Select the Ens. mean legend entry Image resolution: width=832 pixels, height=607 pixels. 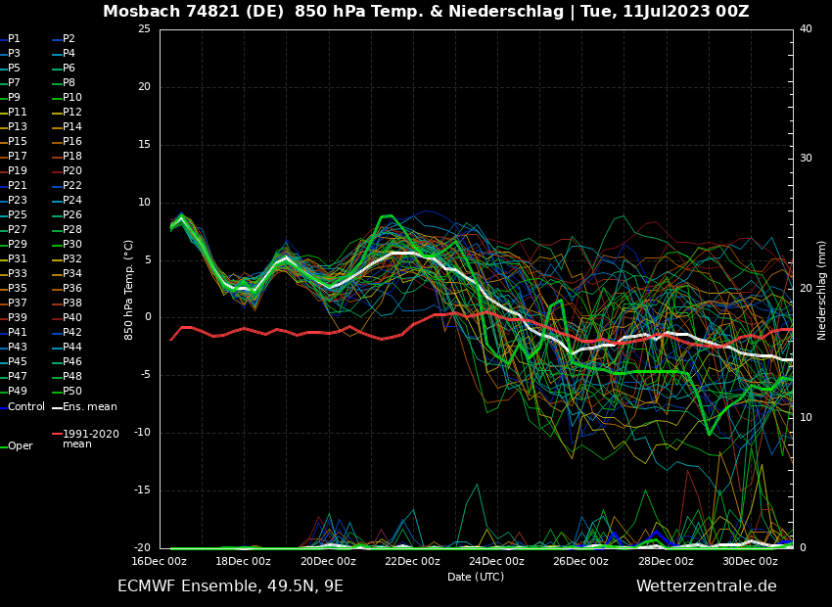tap(89, 407)
